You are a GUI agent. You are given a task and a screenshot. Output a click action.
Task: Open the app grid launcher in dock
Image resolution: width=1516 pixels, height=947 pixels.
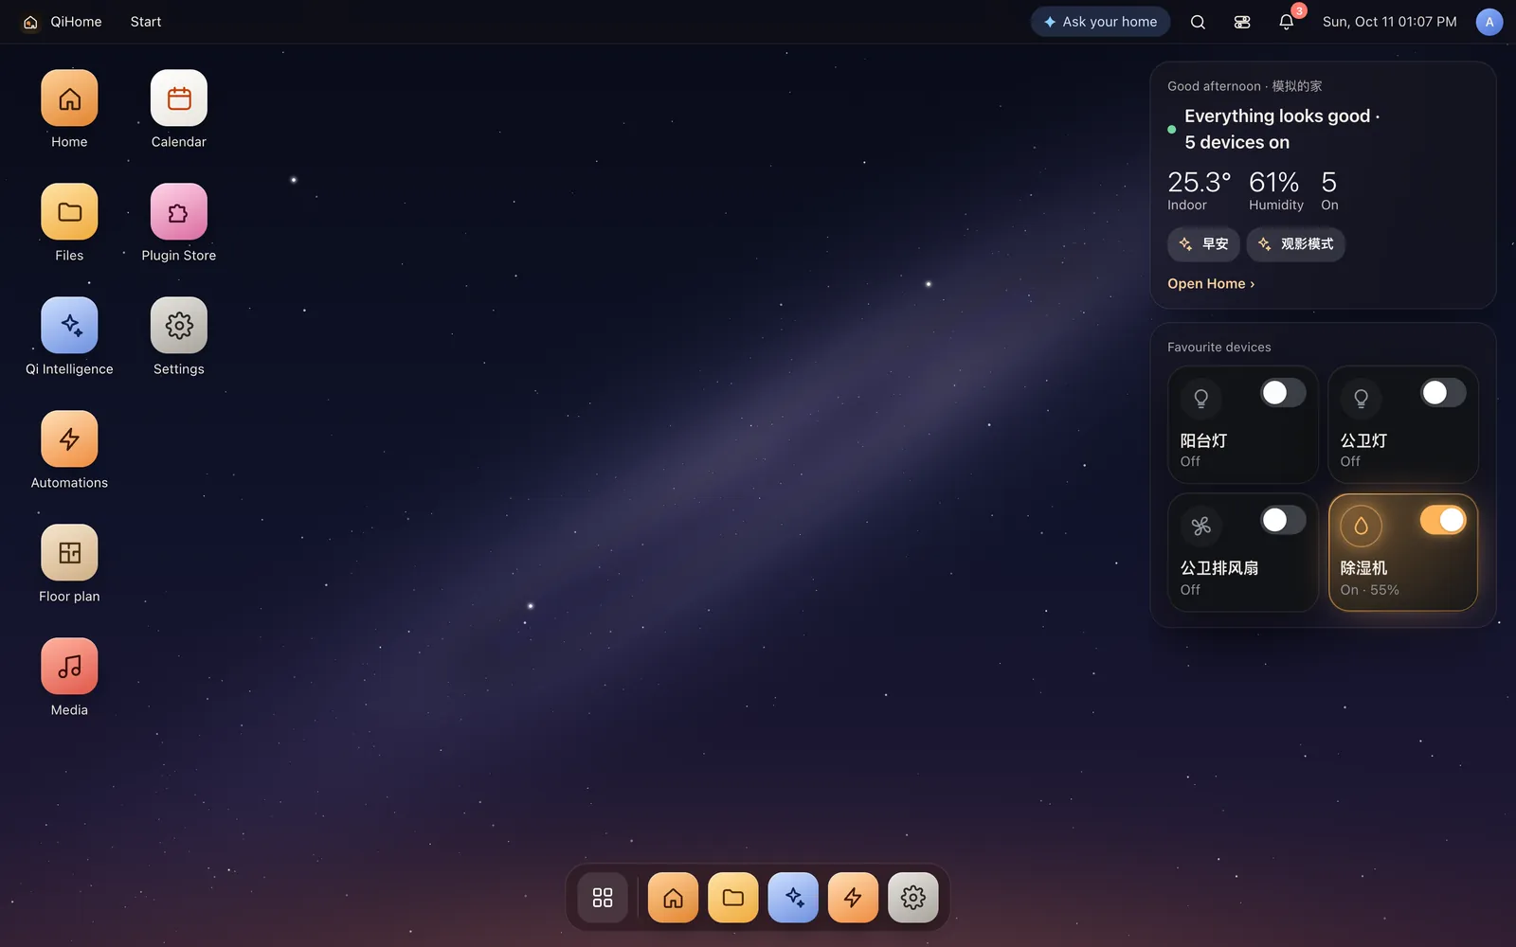(x=603, y=897)
